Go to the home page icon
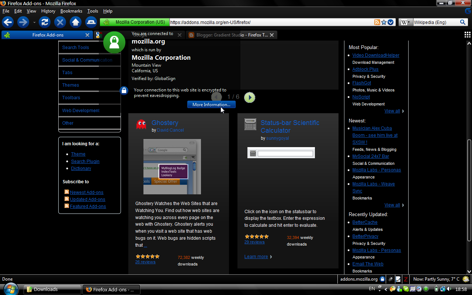 [76, 22]
